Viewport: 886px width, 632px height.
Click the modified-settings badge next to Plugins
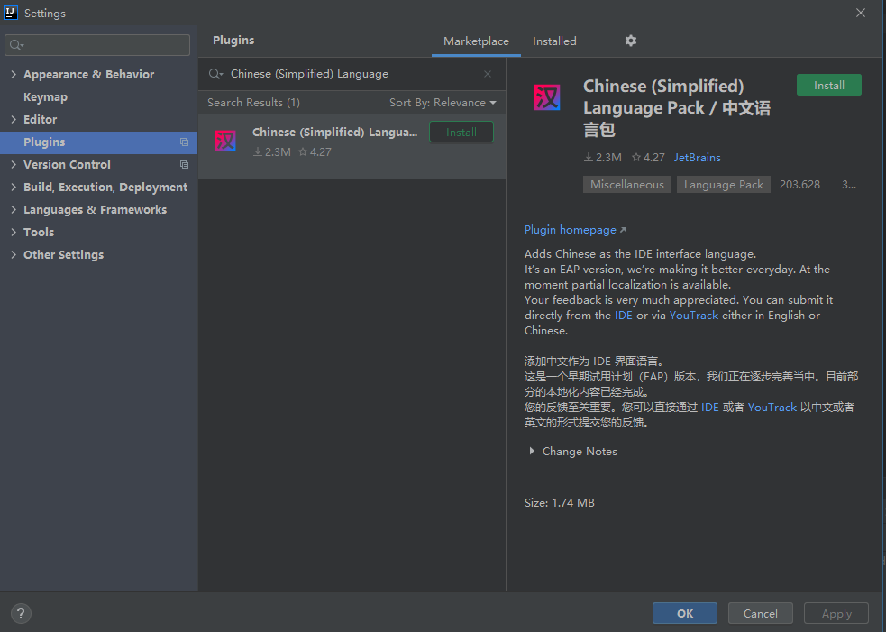click(185, 142)
